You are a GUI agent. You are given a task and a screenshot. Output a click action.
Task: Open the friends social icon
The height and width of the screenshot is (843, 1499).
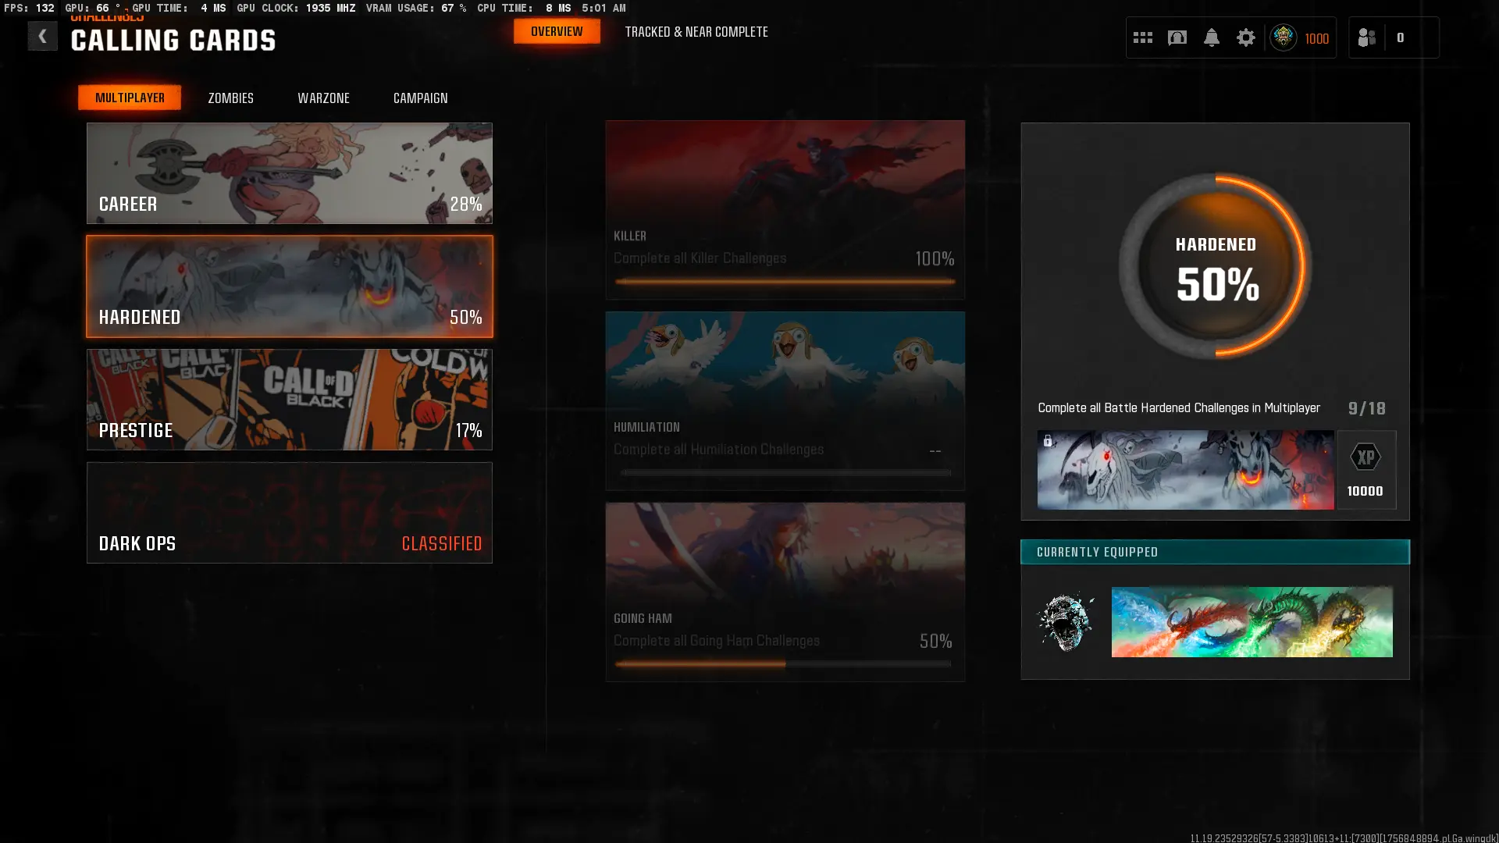(1366, 37)
